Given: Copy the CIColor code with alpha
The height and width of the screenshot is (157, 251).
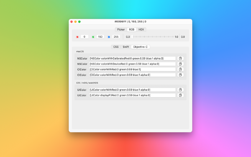Looking at the screenshot, I should tap(180, 75).
